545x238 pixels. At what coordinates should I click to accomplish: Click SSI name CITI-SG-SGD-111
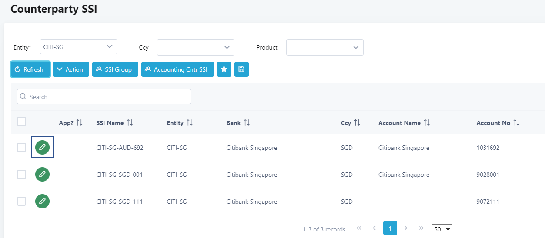click(120, 202)
